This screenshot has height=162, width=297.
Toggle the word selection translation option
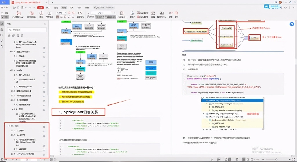tap(143, 13)
